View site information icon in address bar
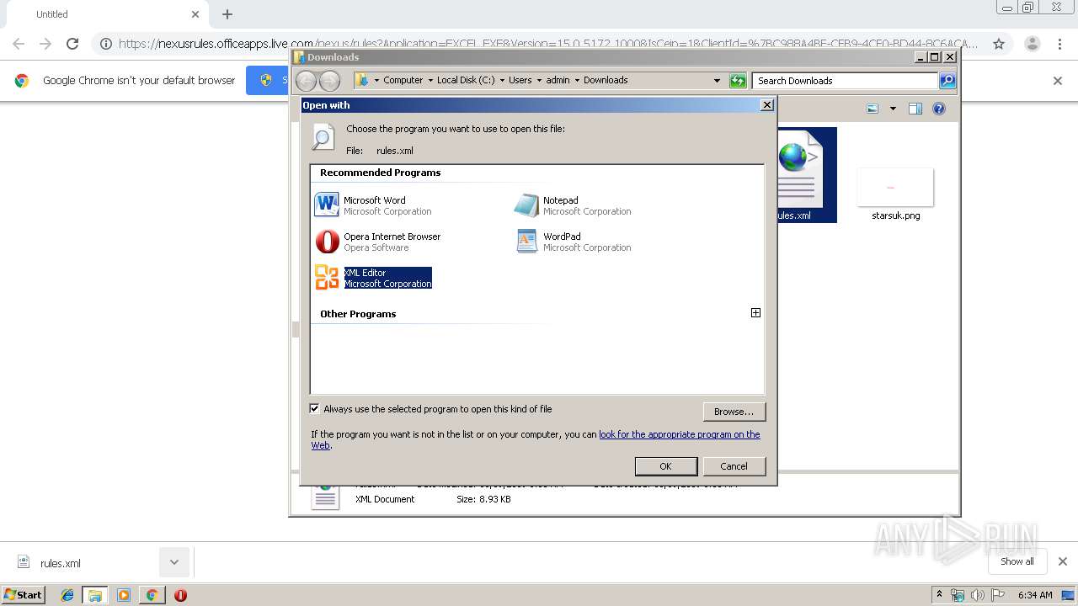1078x606 pixels. coord(105,44)
